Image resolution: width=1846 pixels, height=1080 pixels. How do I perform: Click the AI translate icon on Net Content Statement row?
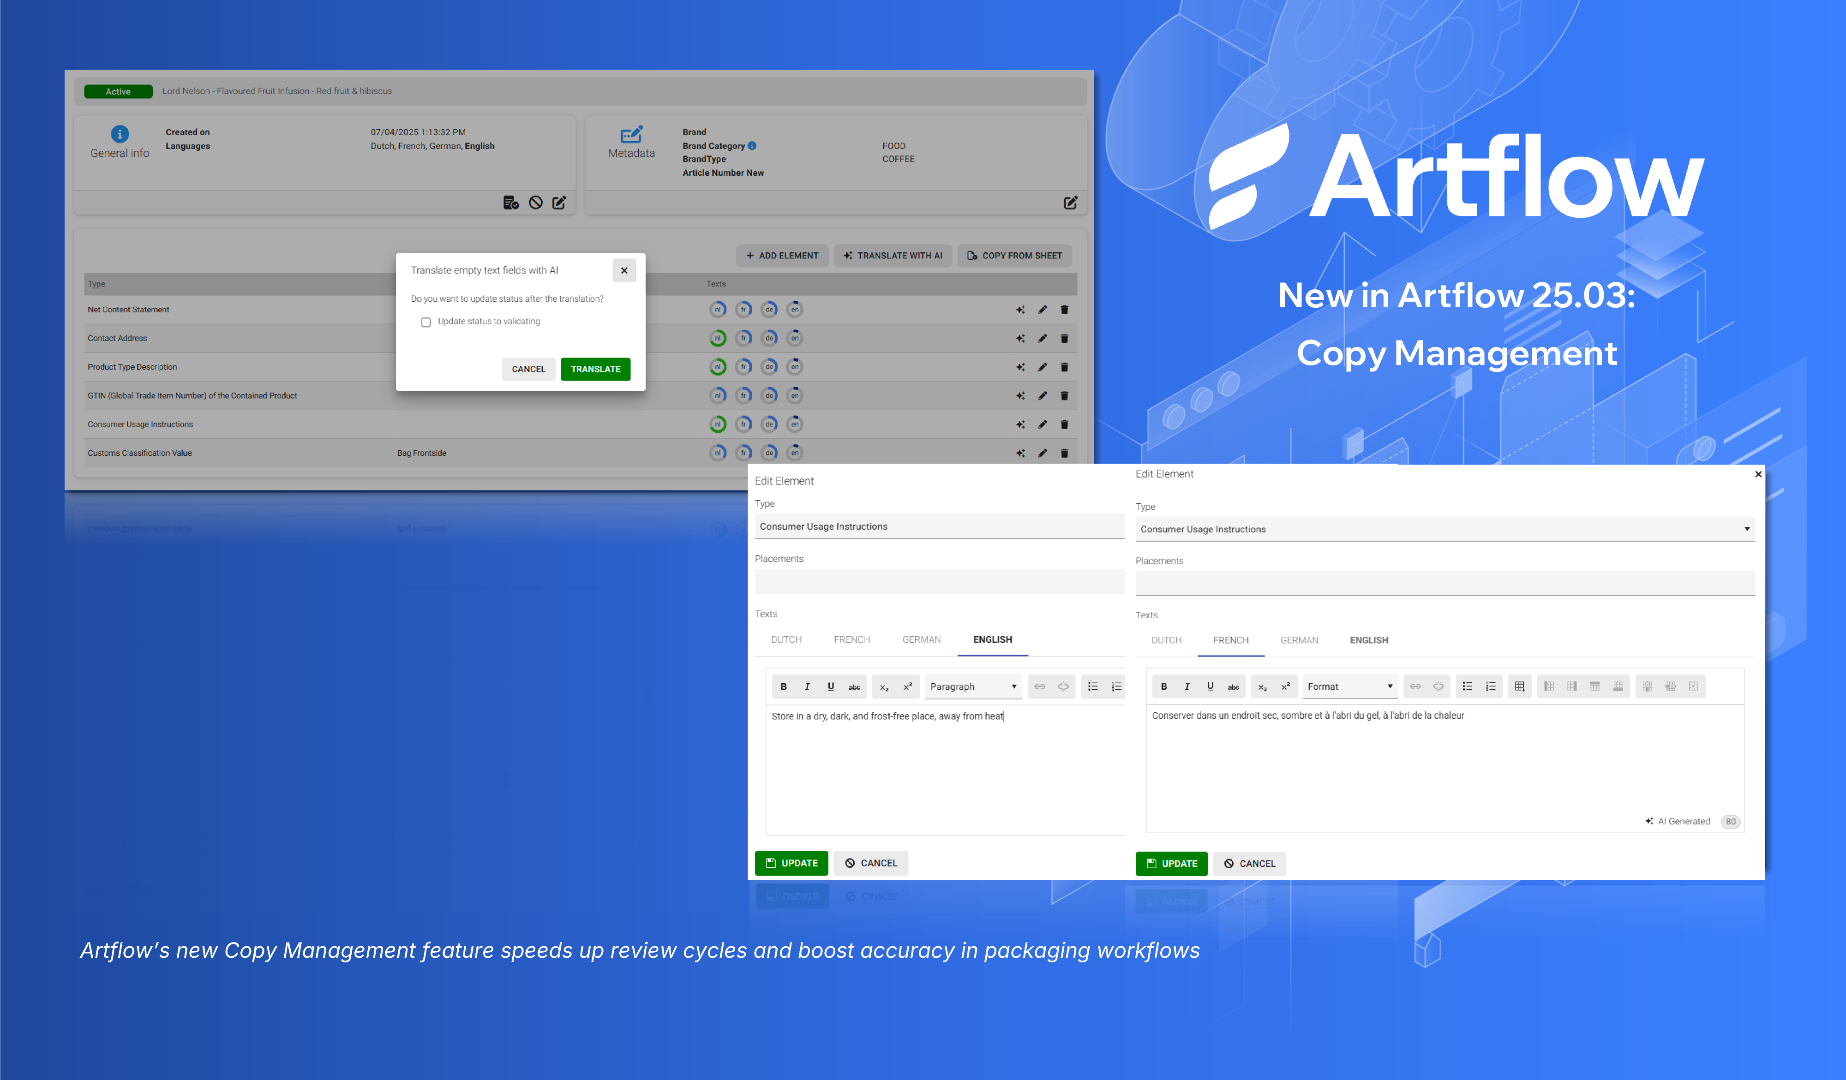(x=1020, y=309)
